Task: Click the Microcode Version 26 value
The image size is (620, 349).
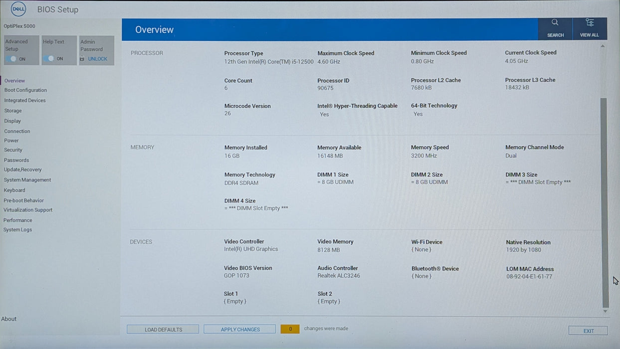Action: [x=227, y=114]
